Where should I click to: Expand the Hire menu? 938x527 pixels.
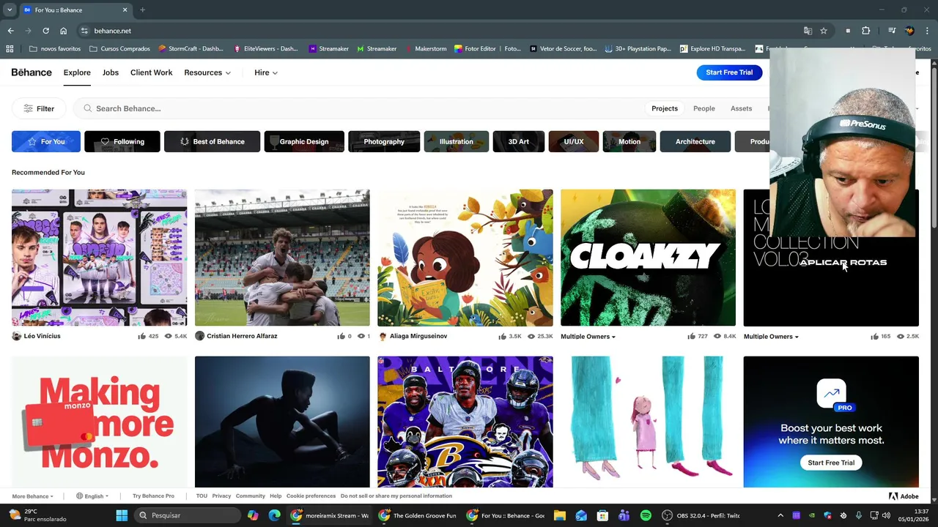tap(266, 72)
